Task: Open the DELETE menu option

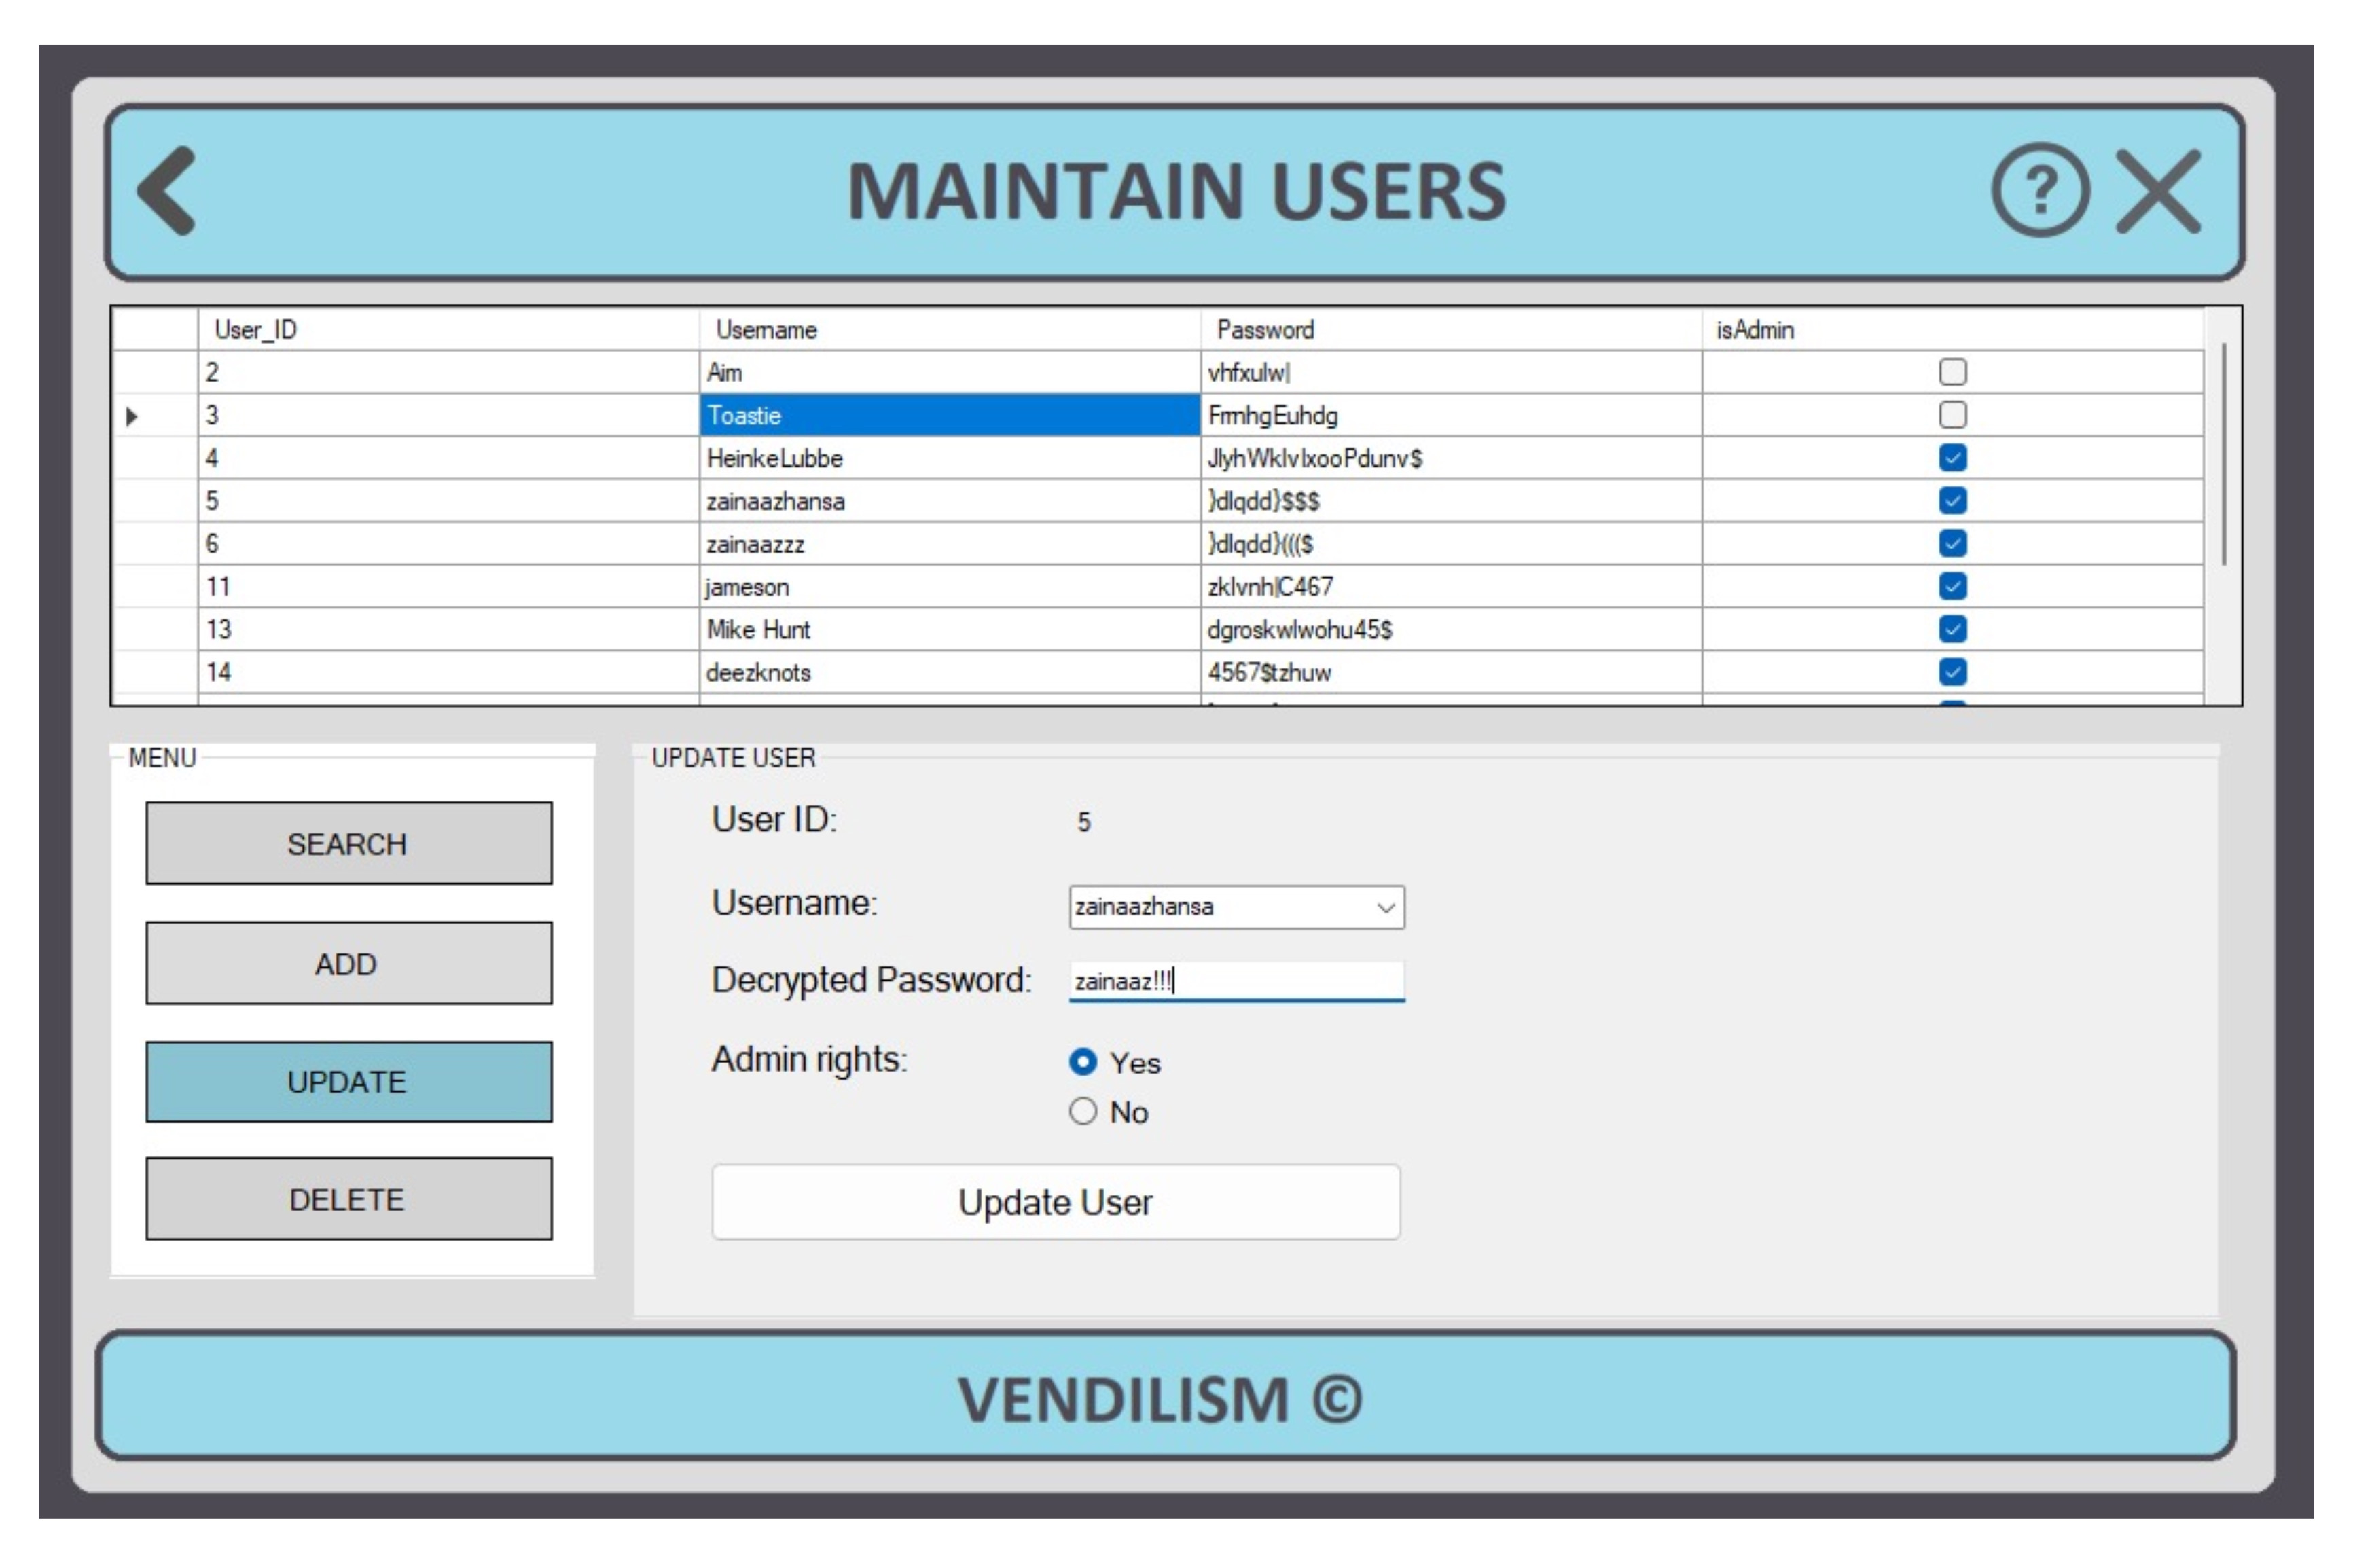Action: click(348, 1198)
